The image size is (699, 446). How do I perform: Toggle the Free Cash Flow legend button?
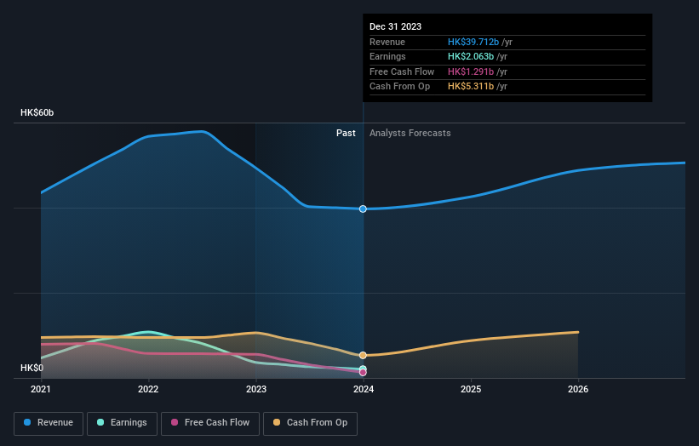pos(210,423)
